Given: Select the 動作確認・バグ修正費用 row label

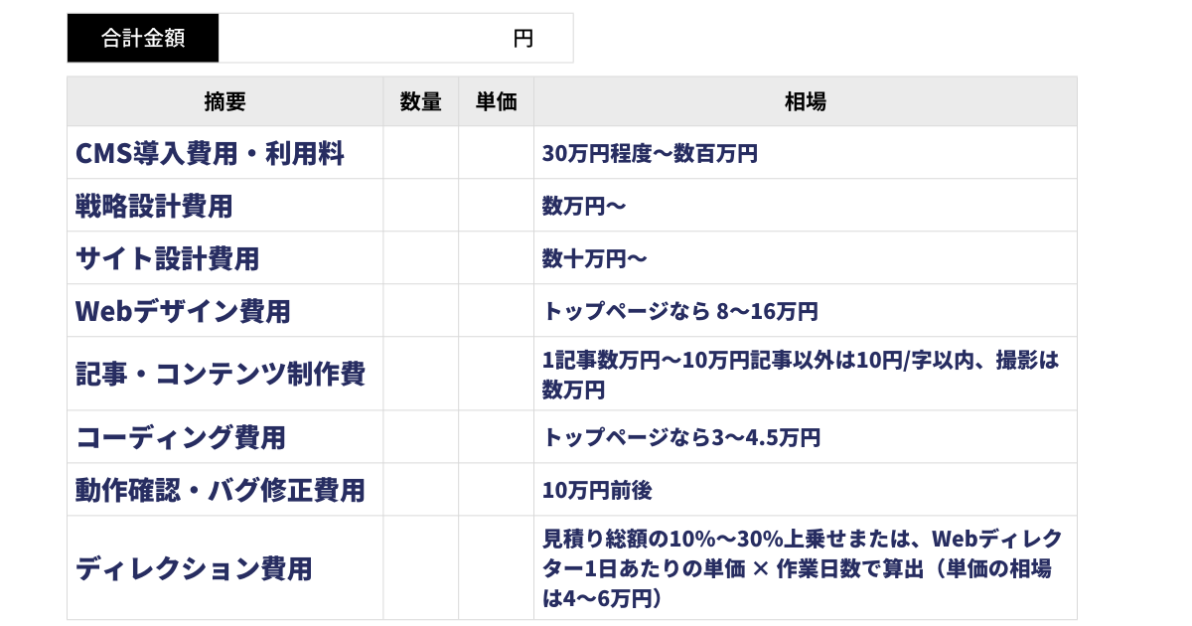Looking at the screenshot, I should tap(221, 490).
